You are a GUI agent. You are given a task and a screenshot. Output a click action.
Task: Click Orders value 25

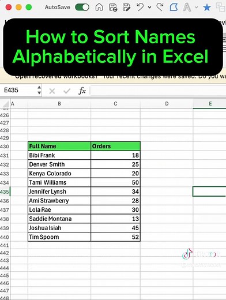(115, 164)
